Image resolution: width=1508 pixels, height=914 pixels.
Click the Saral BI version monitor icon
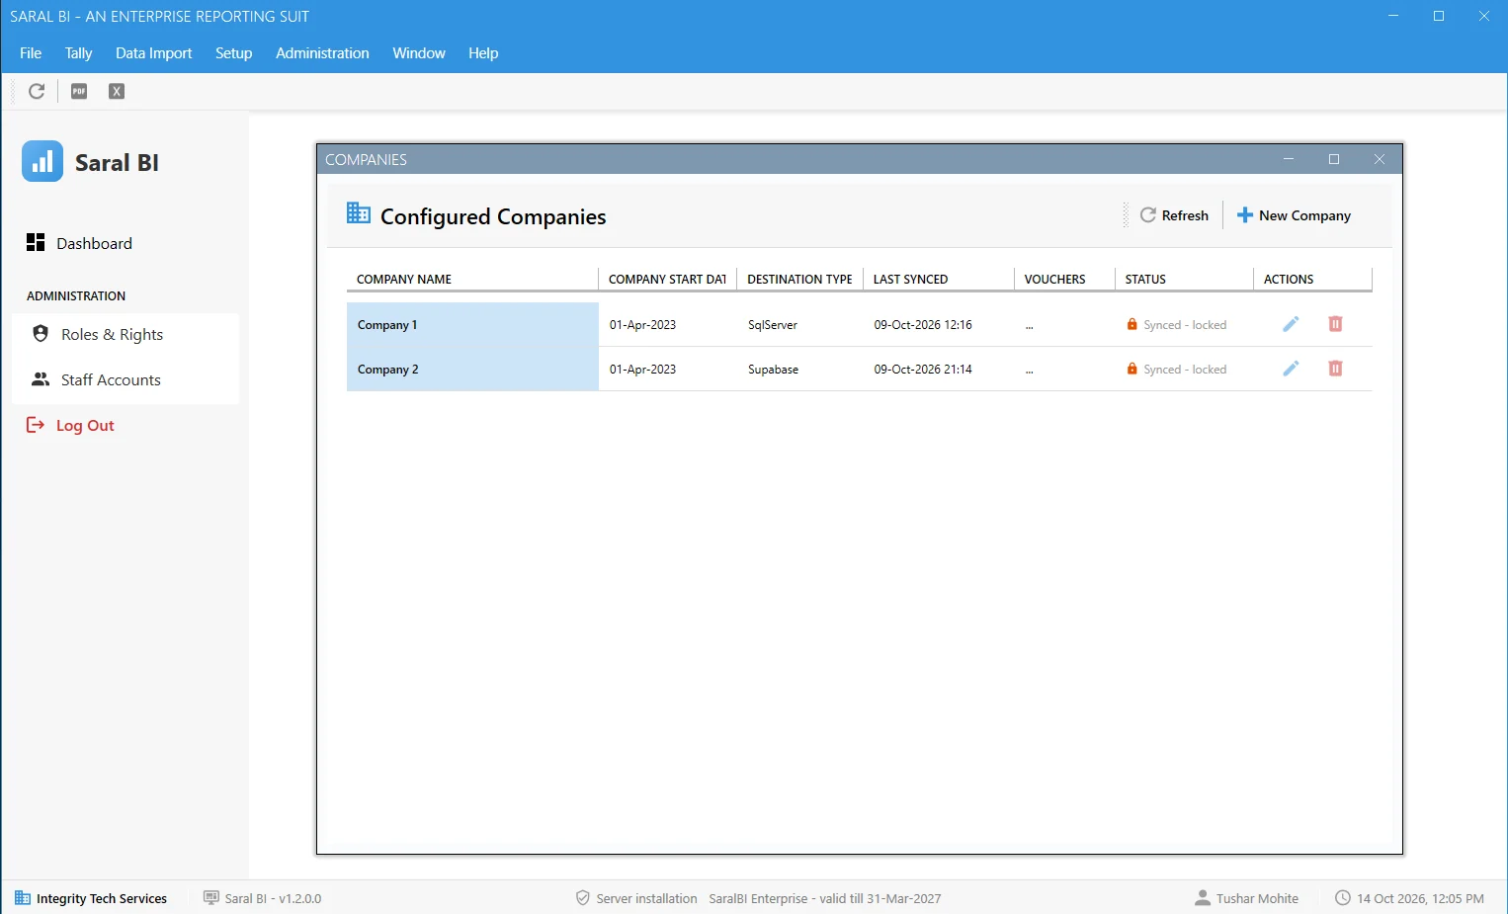click(x=211, y=897)
